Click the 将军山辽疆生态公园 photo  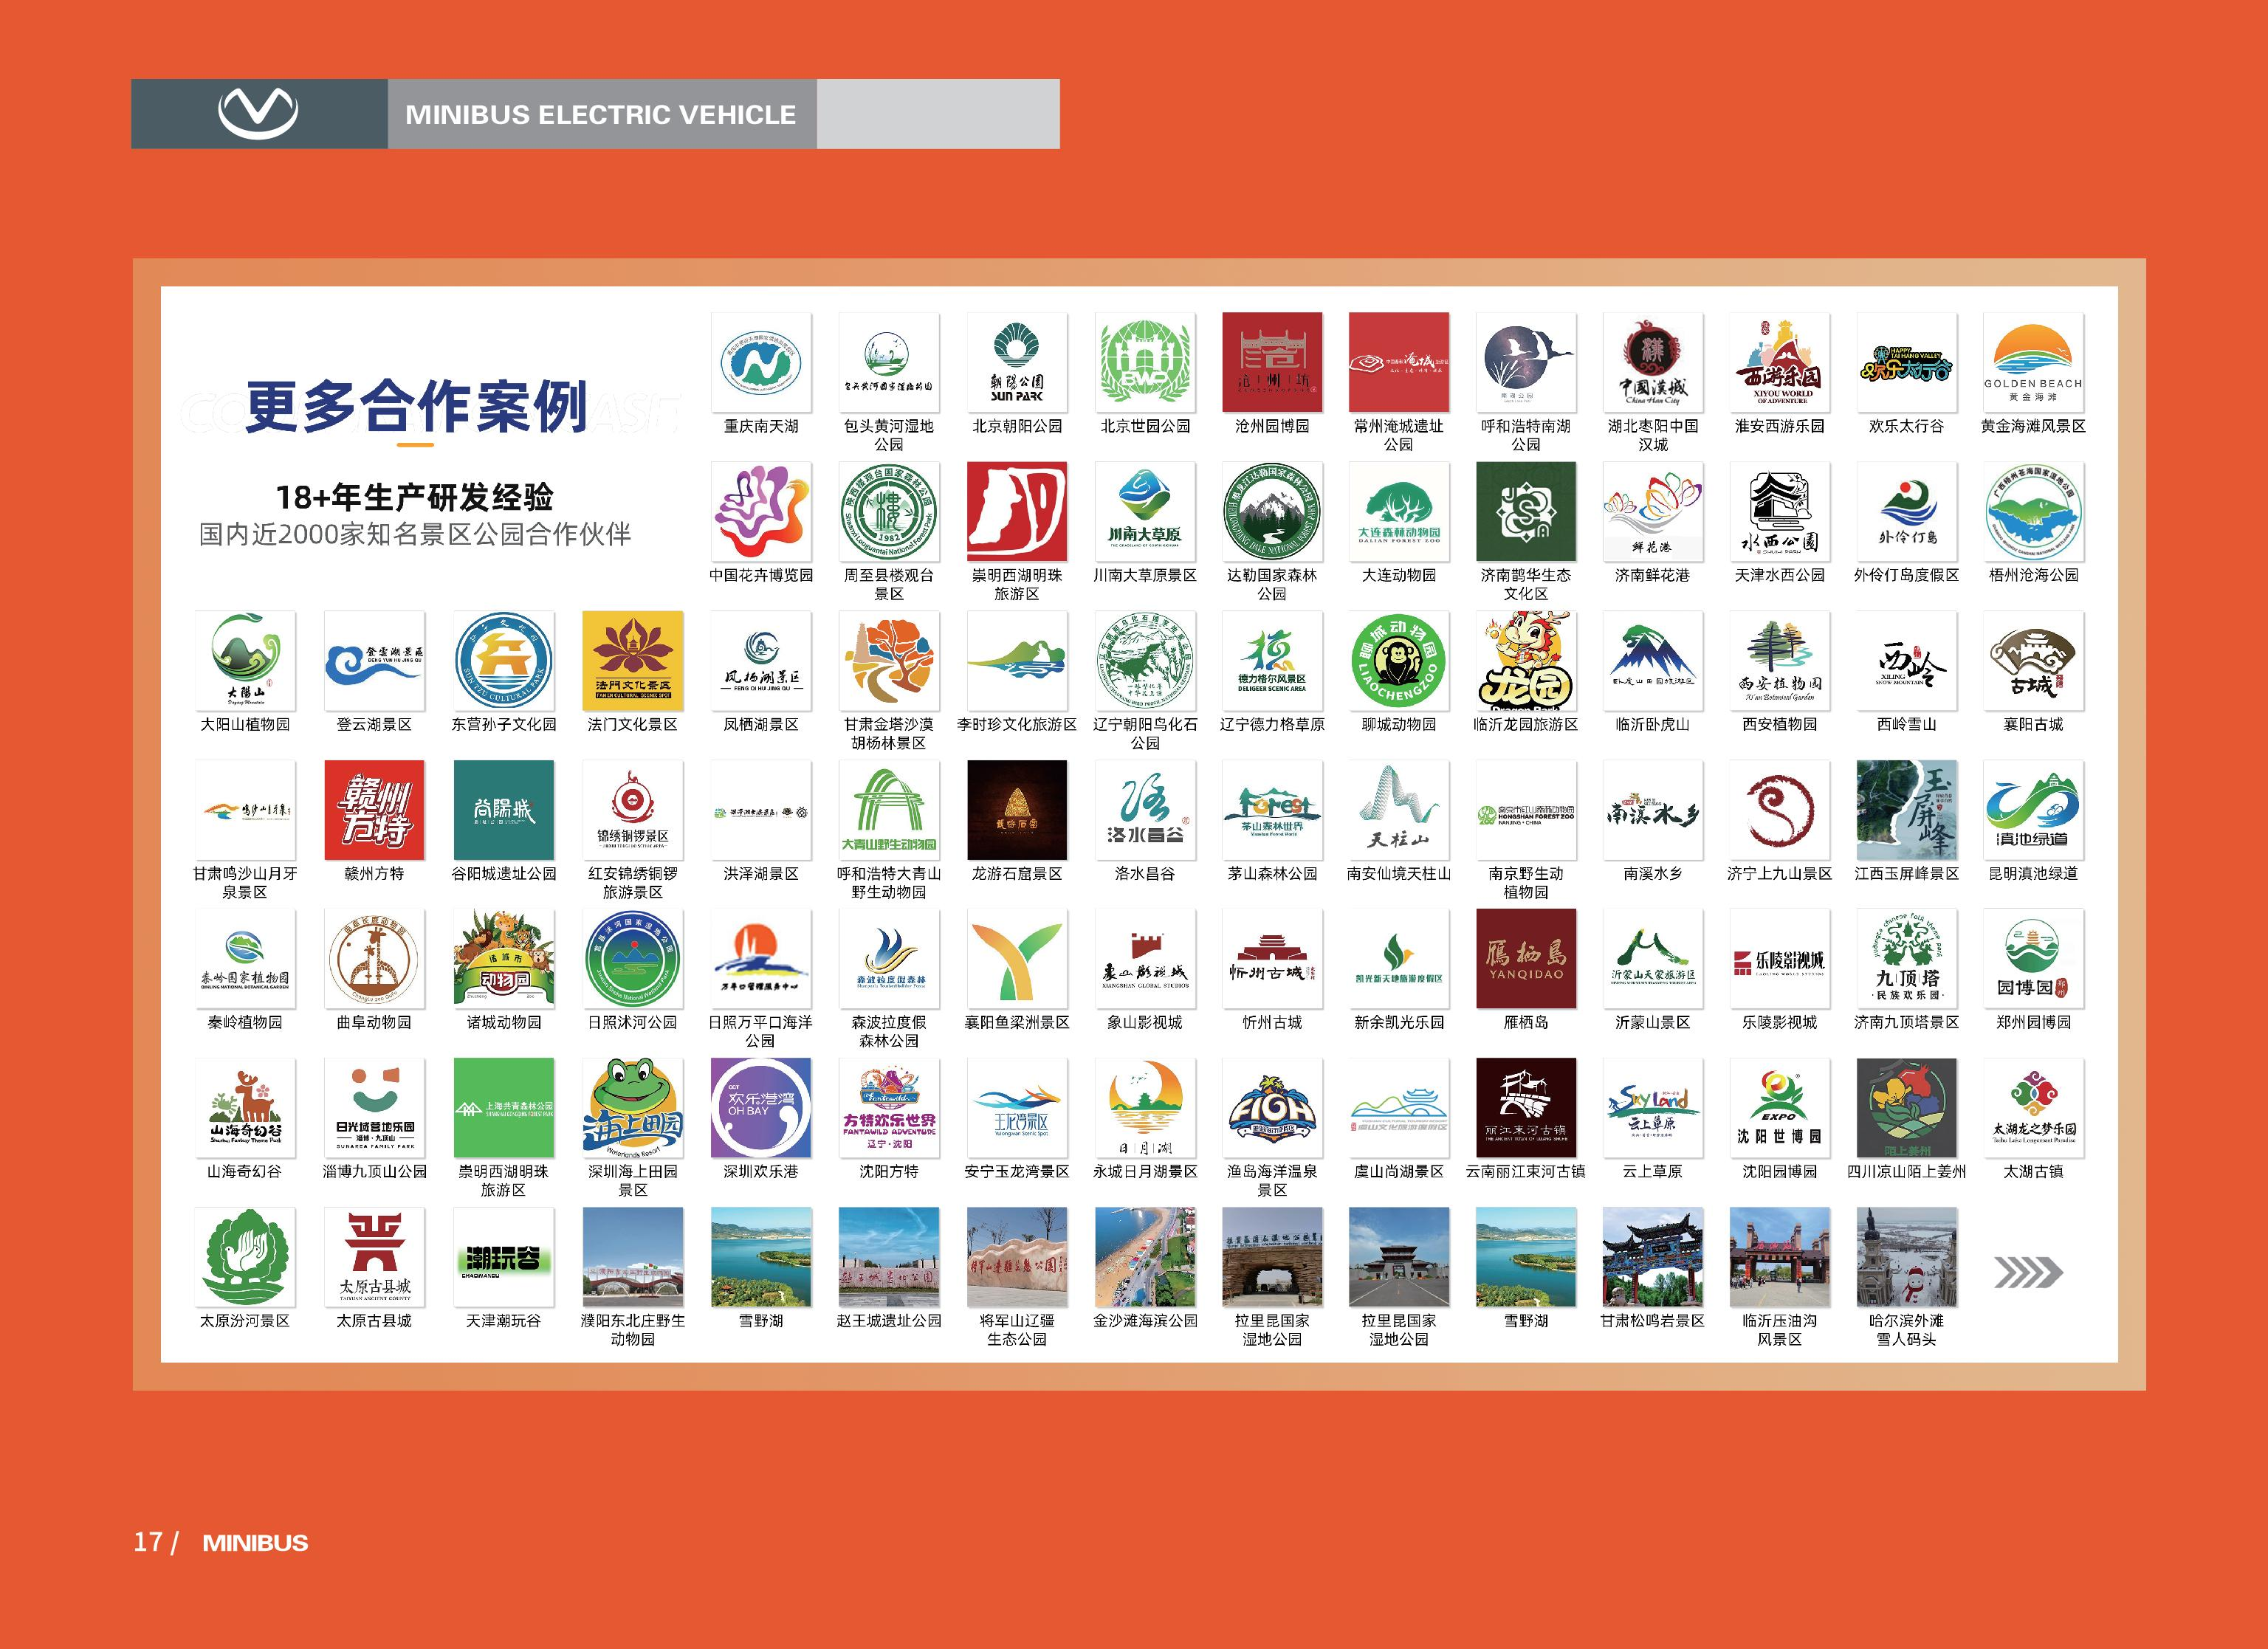(1017, 1257)
